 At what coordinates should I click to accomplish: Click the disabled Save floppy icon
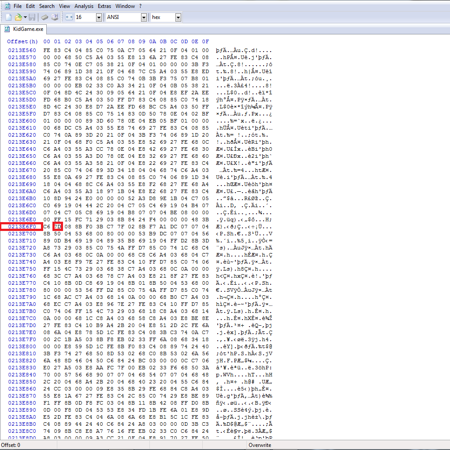(32, 17)
